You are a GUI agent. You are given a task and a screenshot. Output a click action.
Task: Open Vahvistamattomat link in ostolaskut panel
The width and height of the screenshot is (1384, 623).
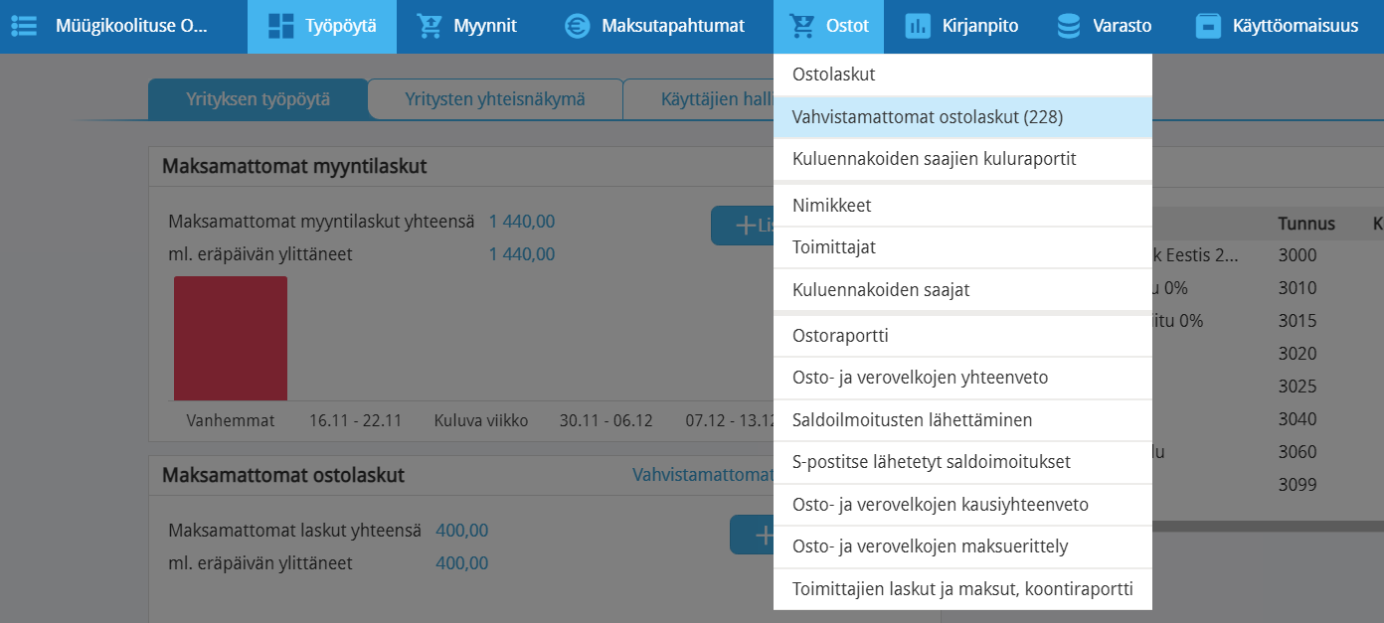[x=702, y=476]
